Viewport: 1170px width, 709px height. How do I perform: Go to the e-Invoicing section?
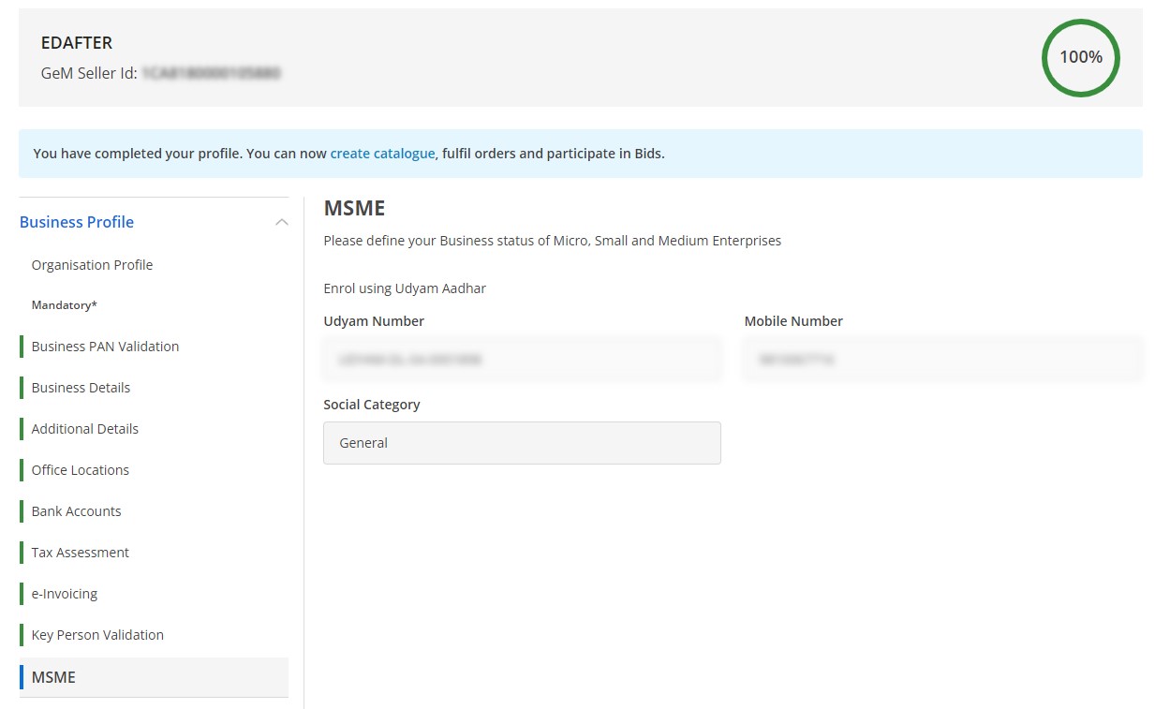[64, 594]
